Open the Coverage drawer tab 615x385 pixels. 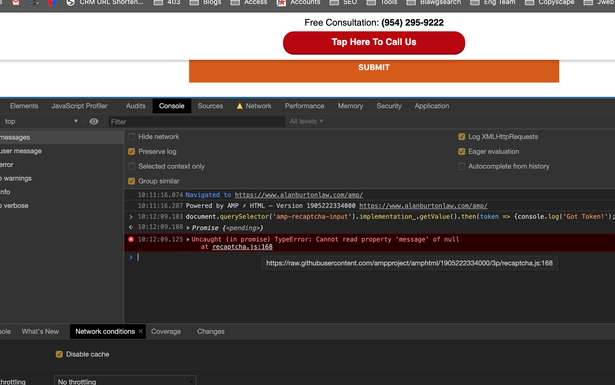(x=166, y=331)
